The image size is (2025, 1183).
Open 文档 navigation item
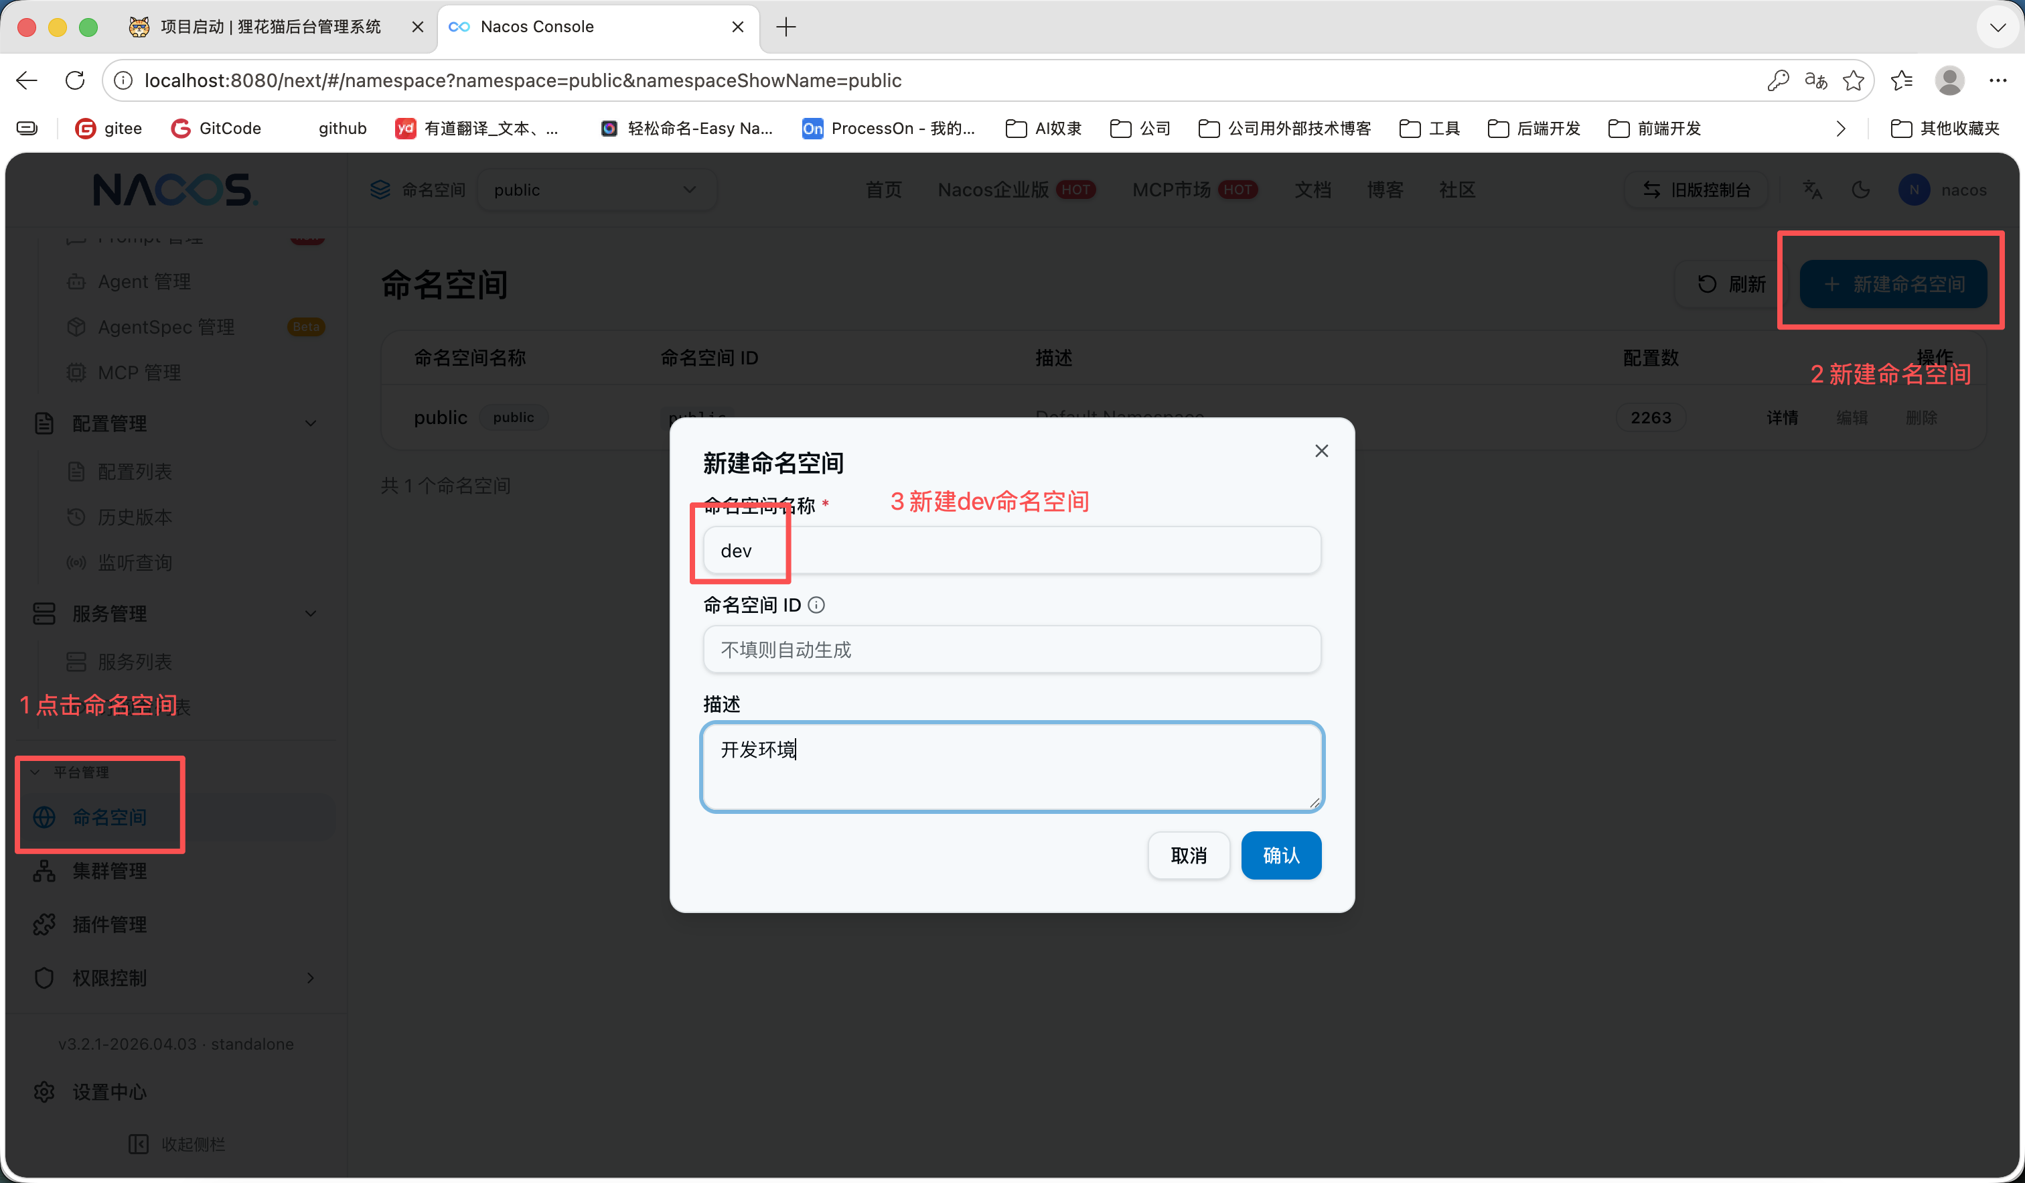(x=1312, y=190)
